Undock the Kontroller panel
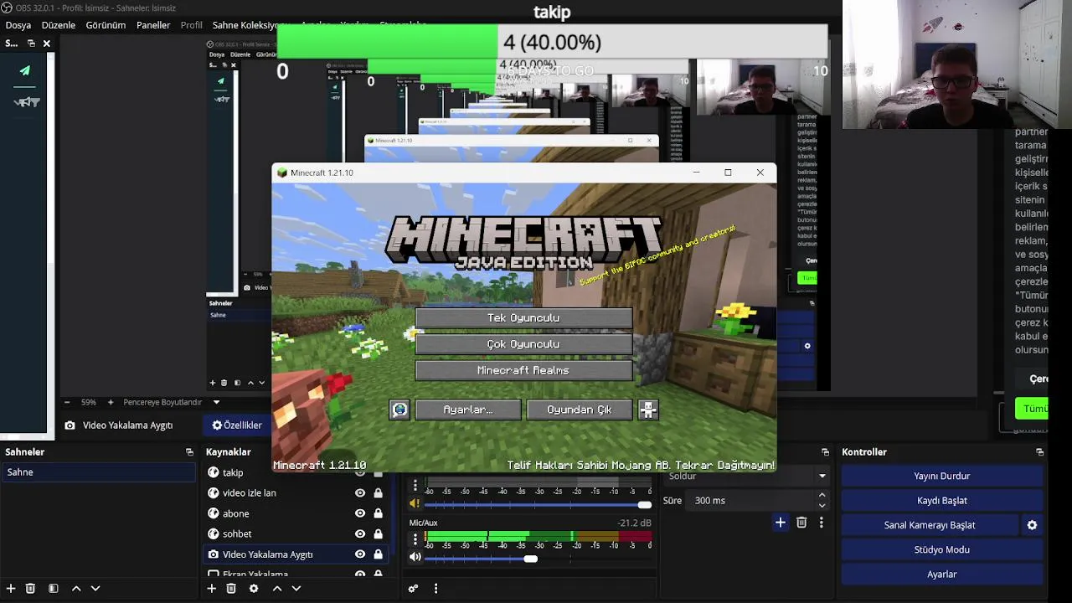This screenshot has width=1072, height=603. click(x=1039, y=452)
